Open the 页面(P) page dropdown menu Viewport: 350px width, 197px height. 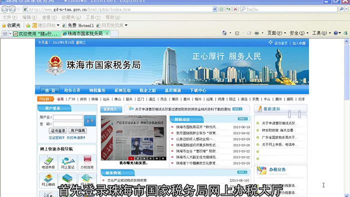click(276, 33)
